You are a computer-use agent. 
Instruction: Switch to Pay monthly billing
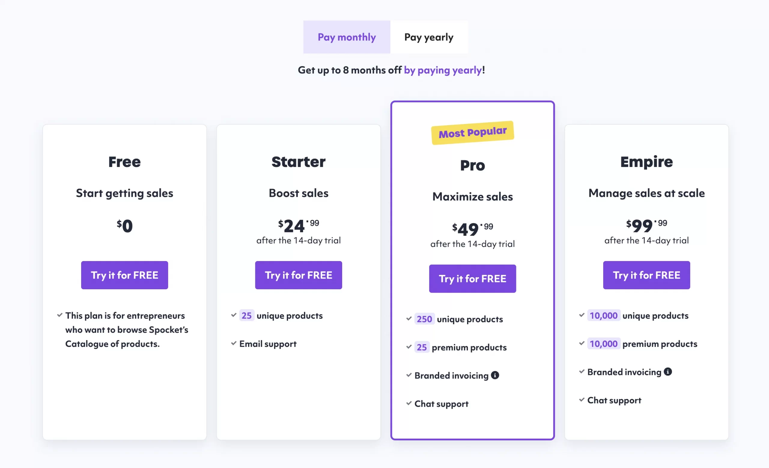(346, 37)
